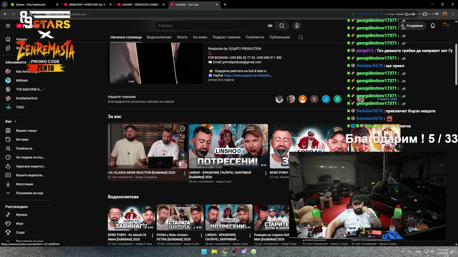Click the blue member avatar labeled J

326,99
